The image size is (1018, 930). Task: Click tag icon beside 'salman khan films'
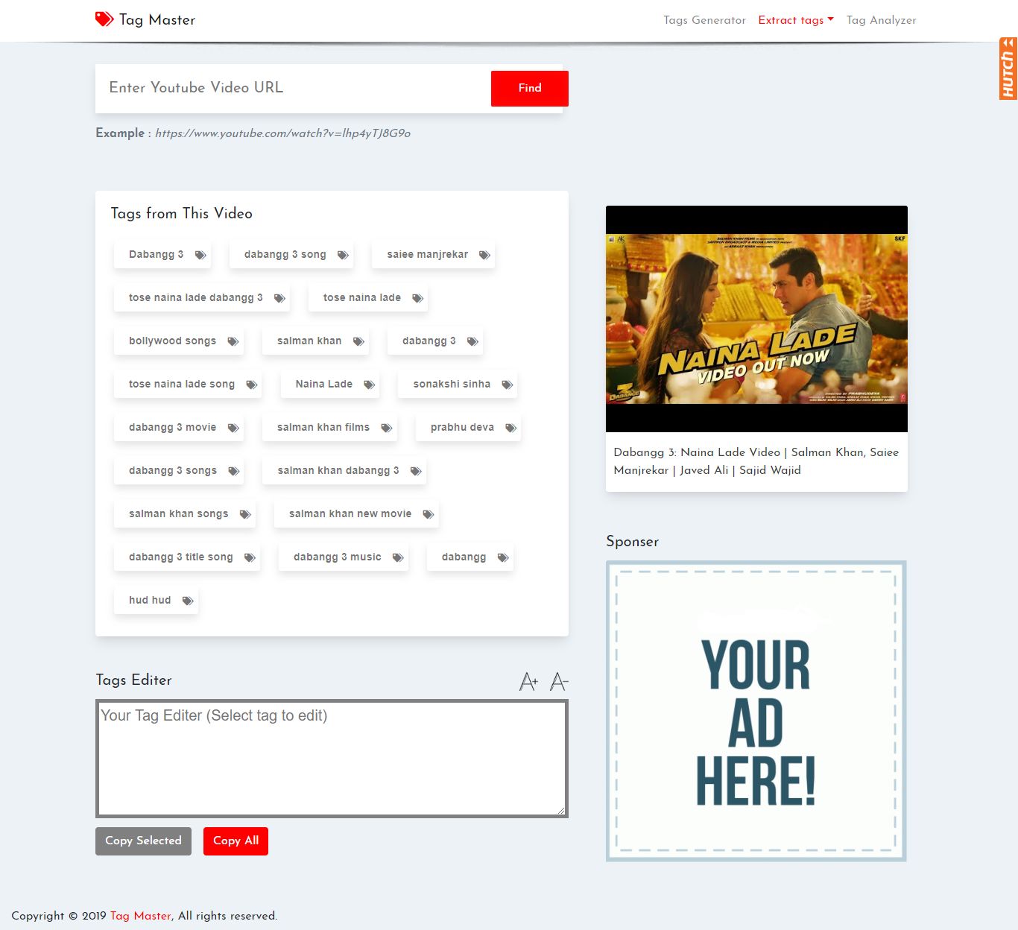point(387,428)
